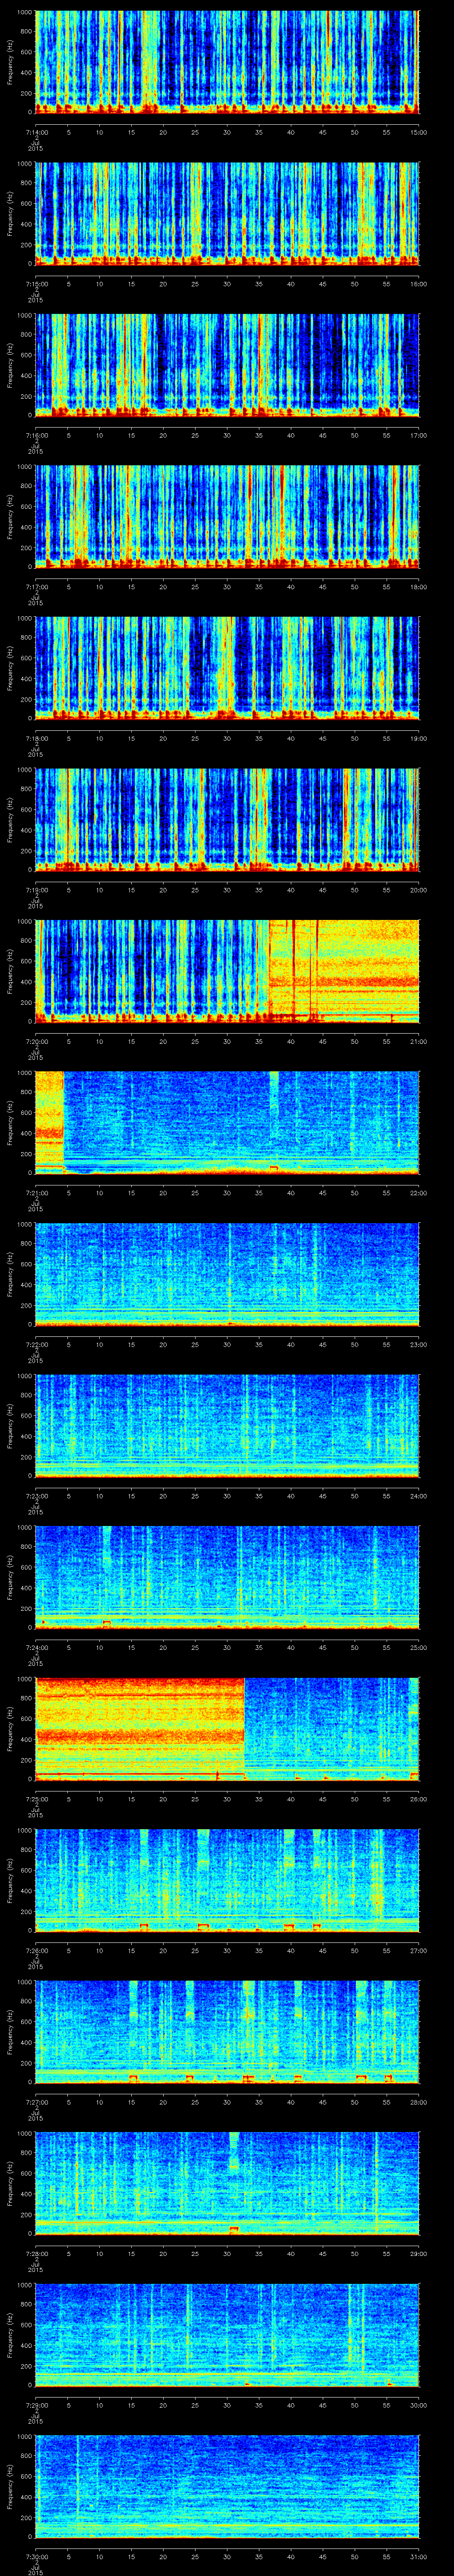Select the spectrogram panel starting at 7:28:00

coord(227,2183)
